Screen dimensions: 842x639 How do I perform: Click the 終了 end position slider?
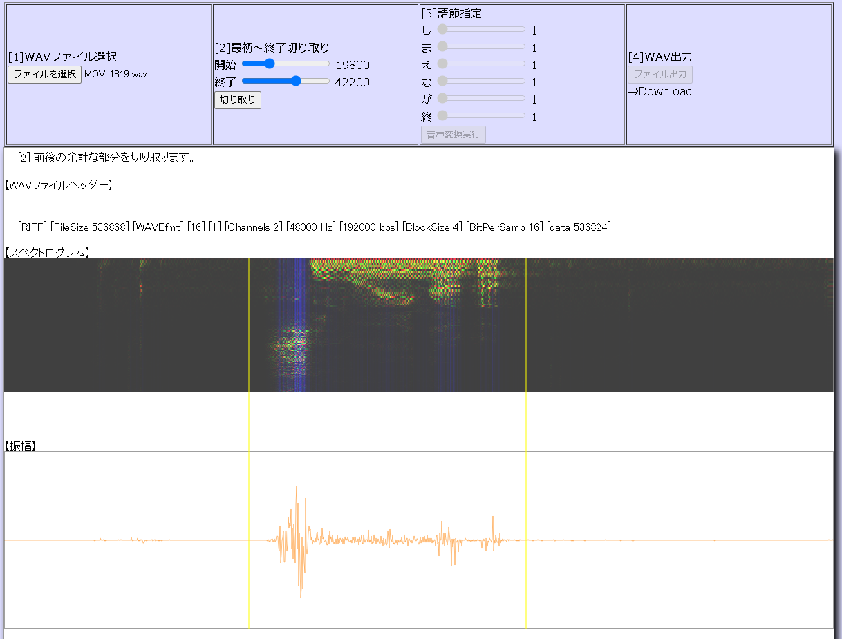[286, 82]
